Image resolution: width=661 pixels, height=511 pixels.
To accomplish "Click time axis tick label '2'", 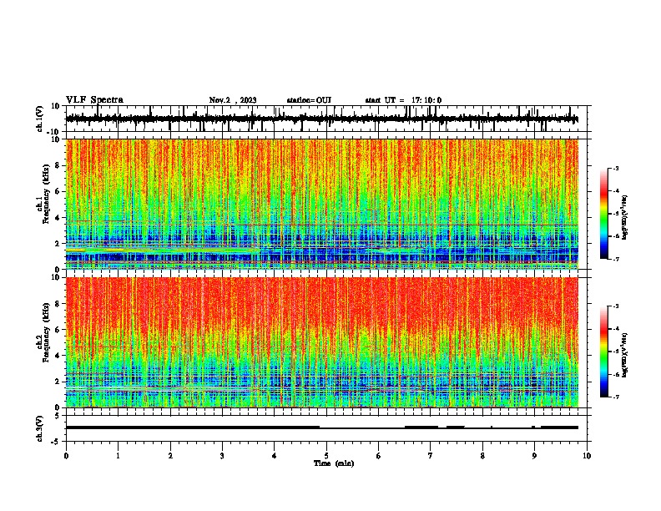I will click(170, 456).
